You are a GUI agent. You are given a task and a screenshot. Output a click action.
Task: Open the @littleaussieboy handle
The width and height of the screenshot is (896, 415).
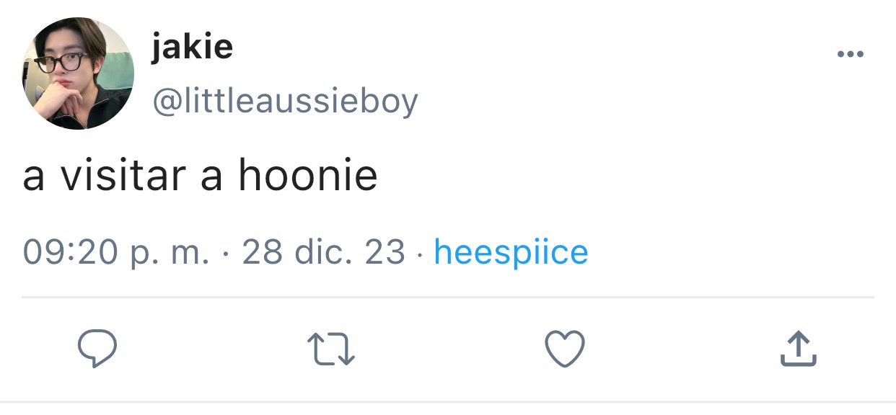click(x=284, y=102)
